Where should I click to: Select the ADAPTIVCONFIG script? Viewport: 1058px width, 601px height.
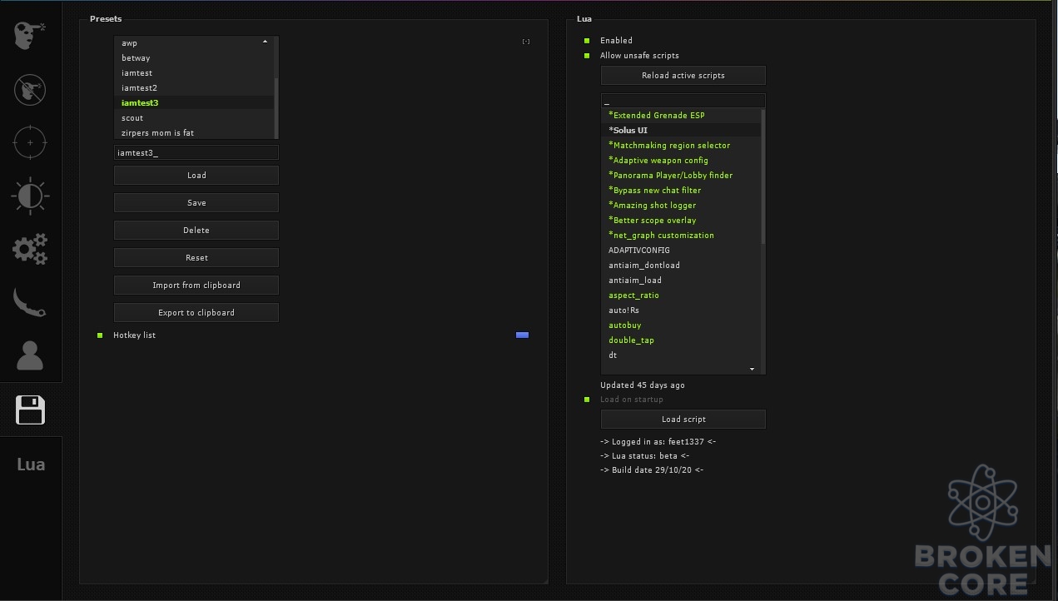(680, 251)
